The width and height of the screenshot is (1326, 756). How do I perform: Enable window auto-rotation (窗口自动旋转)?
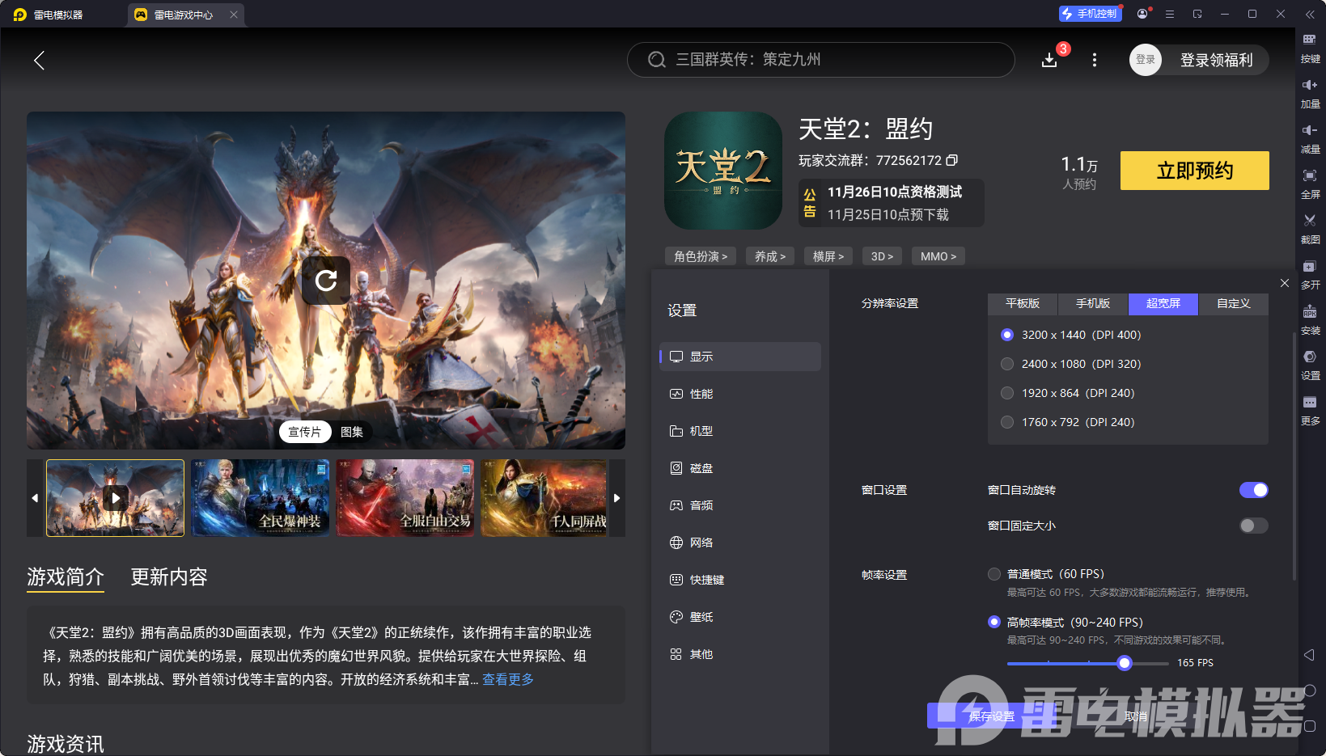tap(1253, 490)
